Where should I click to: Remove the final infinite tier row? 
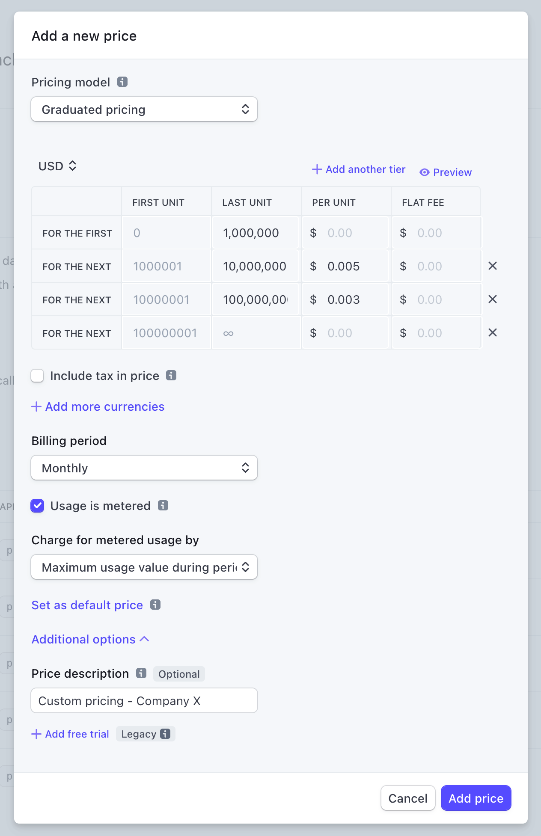[x=493, y=332]
